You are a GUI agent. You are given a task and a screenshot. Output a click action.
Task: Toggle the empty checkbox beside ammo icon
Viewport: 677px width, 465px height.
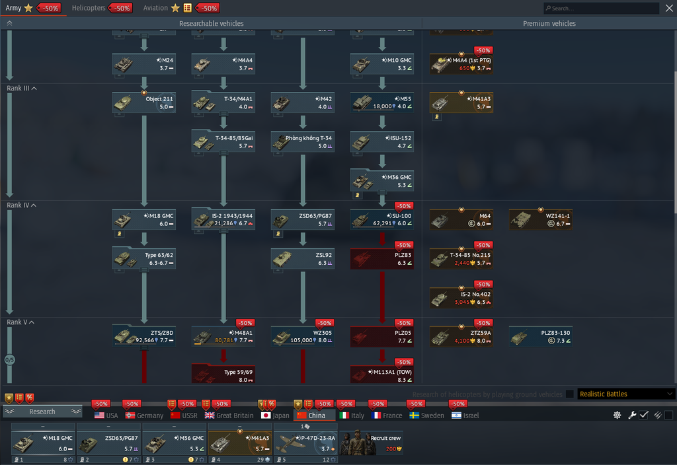669,415
